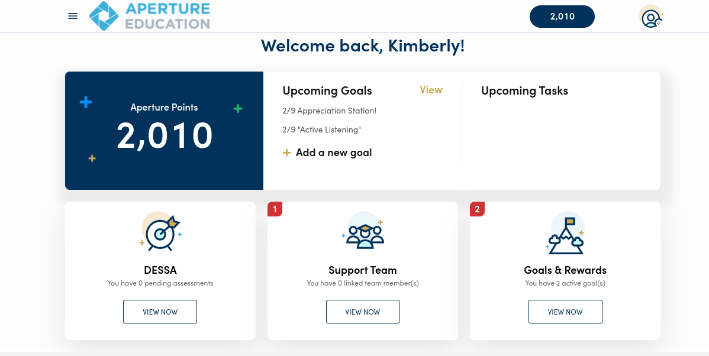Image resolution: width=709 pixels, height=356 pixels.
Task: Open the View link for Upcoming Goals
Action: coord(431,90)
